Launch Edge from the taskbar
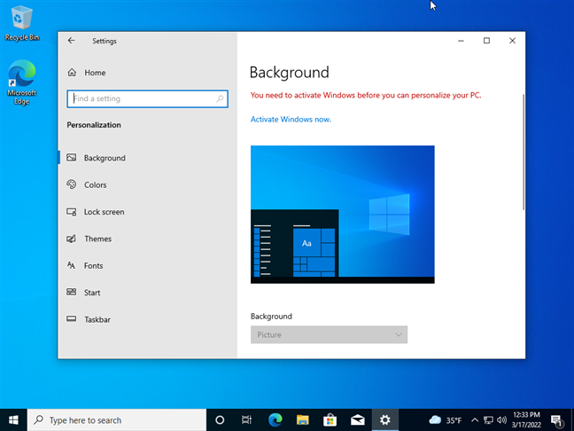The image size is (574, 431). click(x=275, y=420)
